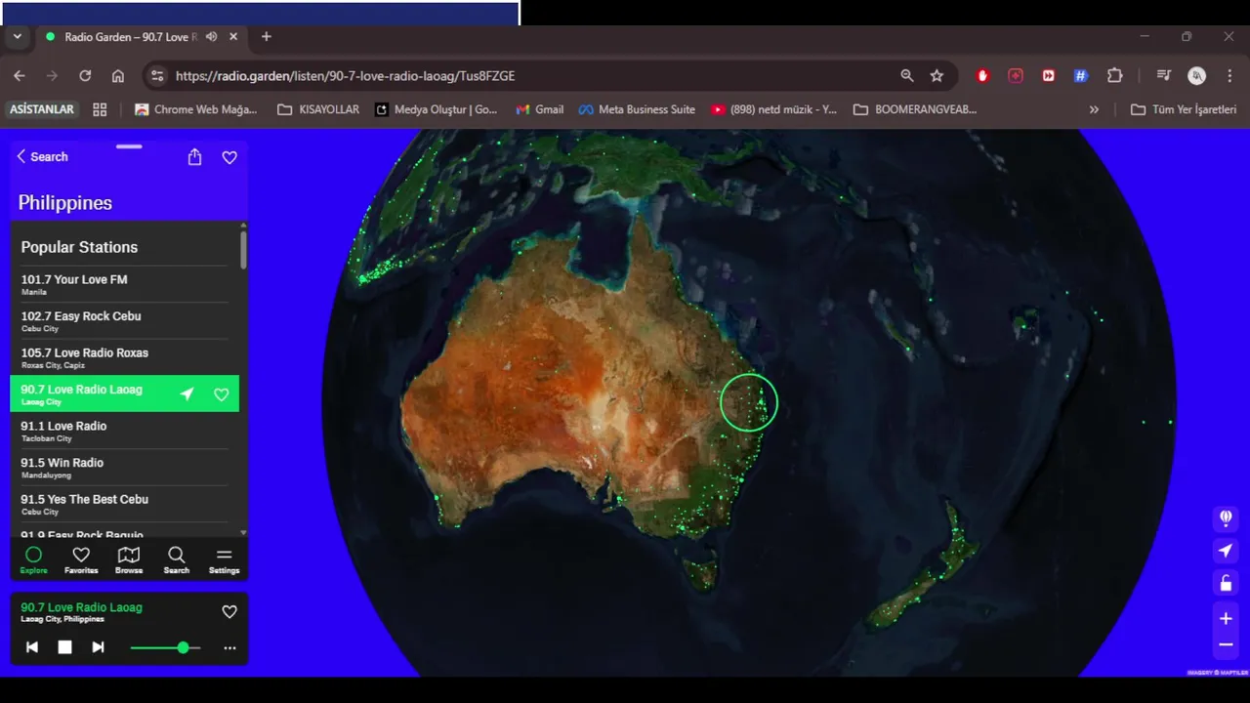This screenshot has width=1250, height=703.
Task: Bookmark this page with the star
Action: (x=937, y=75)
